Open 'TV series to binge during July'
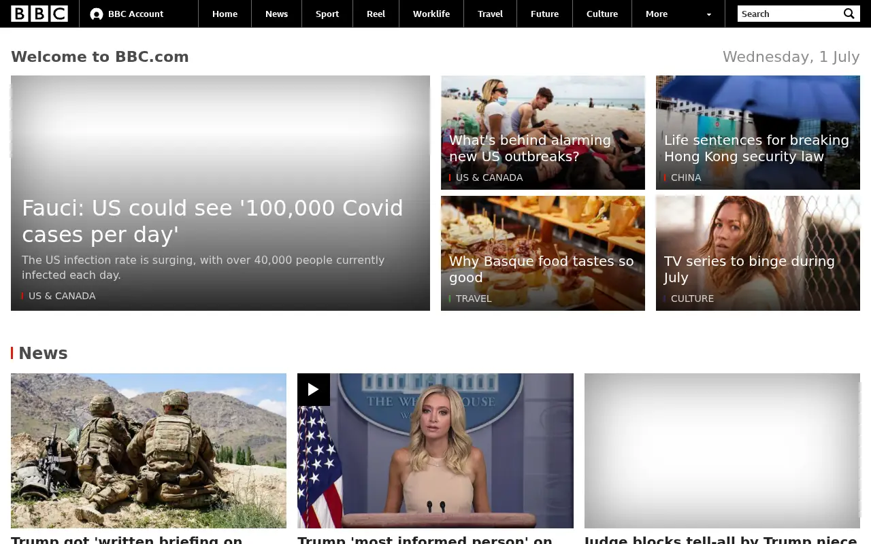The width and height of the screenshot is (871, 544). (749, 269)
